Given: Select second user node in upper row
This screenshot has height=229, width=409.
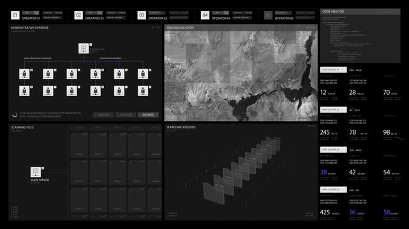Looking at the screenshot, I should [48, 74].
